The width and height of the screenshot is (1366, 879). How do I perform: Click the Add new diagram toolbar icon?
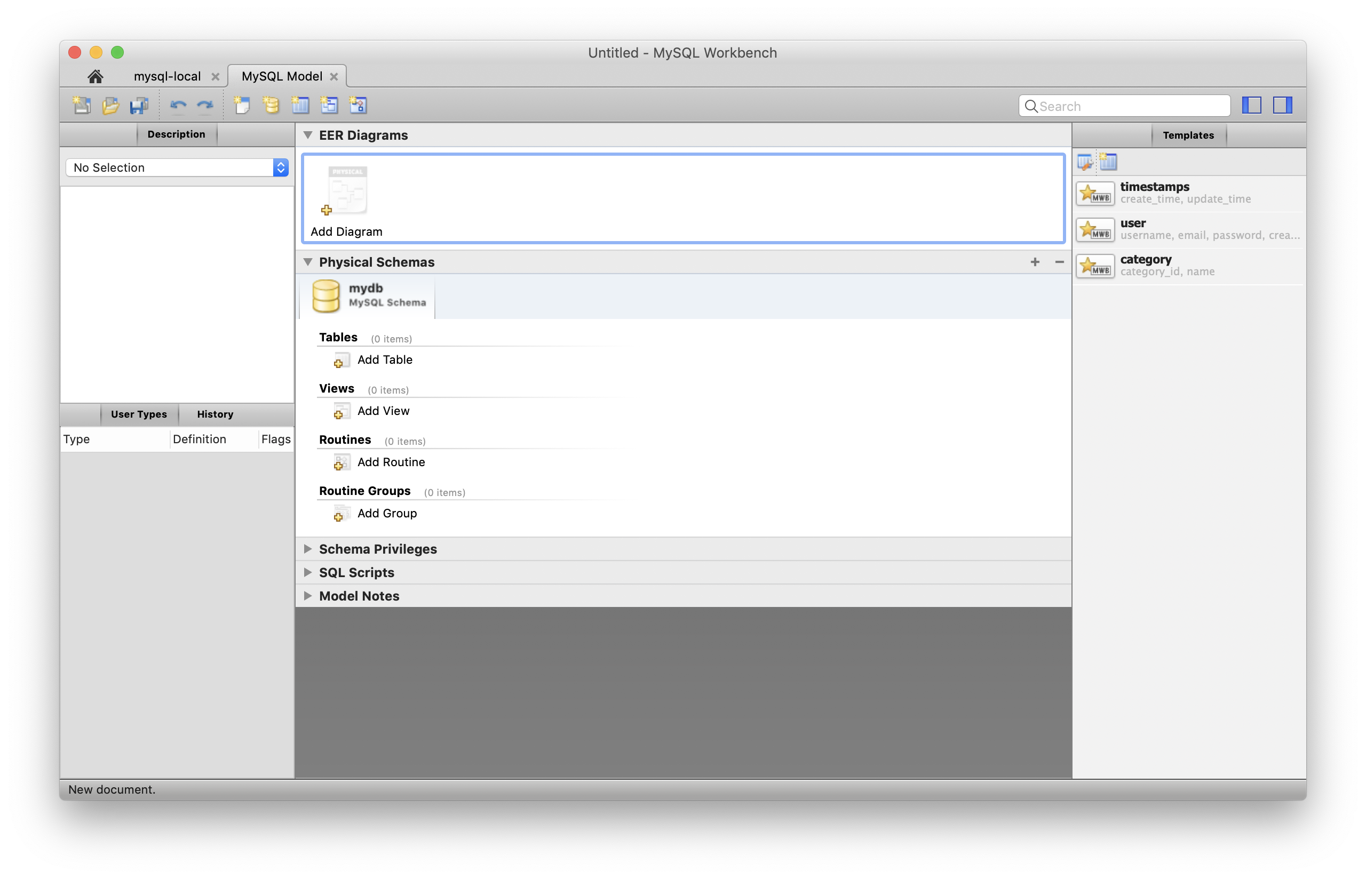(x=242, y=105)
